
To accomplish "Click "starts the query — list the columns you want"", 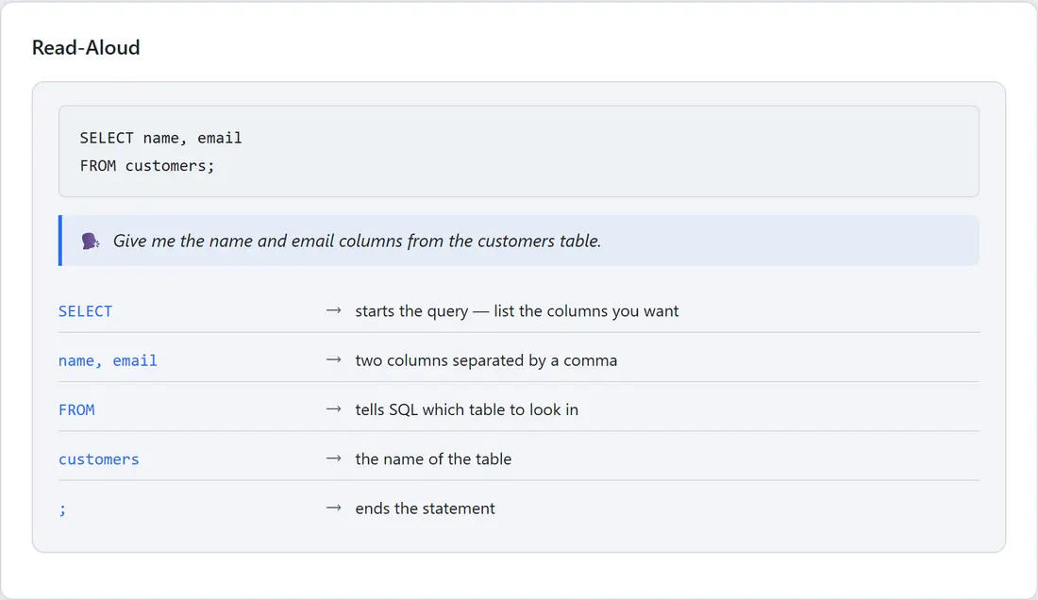I will 517,311.
